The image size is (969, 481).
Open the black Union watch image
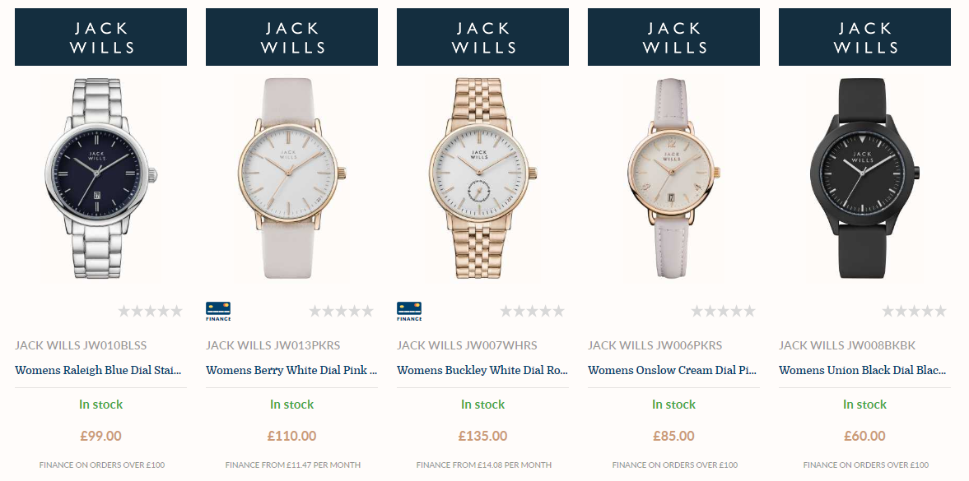point(864,178)
